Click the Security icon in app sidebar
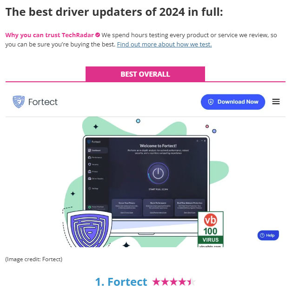292x296 pixels. tap(90, 164)
